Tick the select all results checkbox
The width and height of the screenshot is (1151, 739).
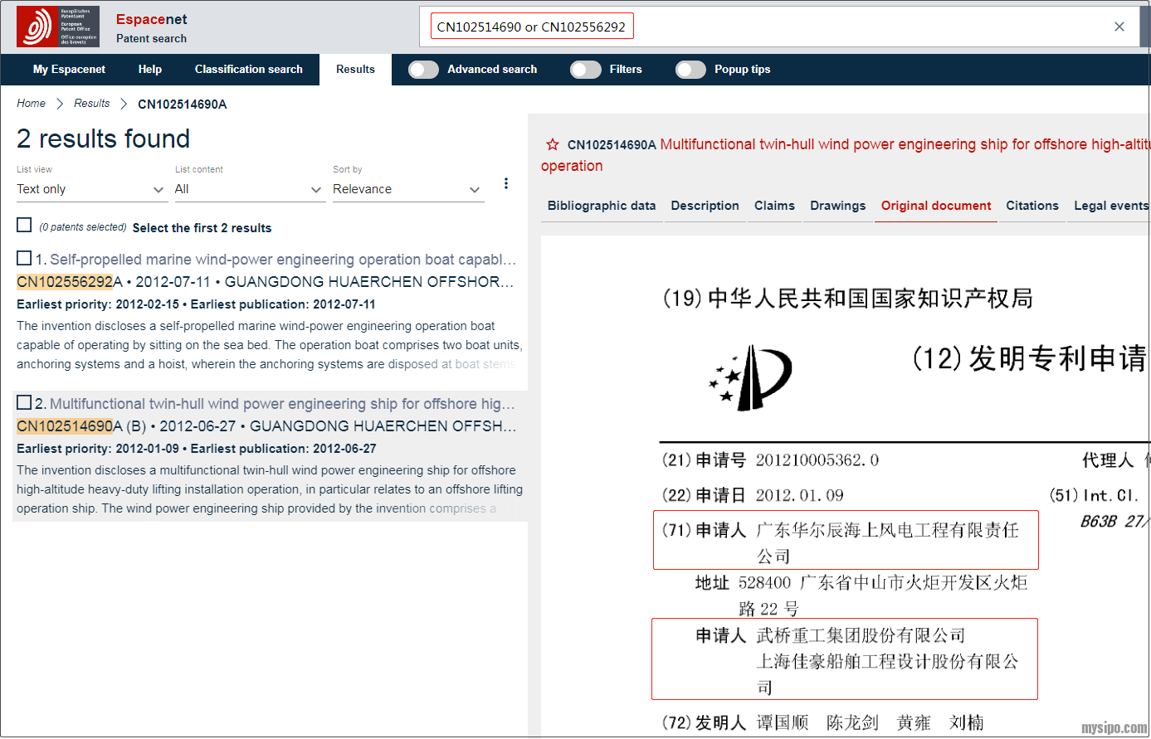pyautogui.click(x=24, y=226)
